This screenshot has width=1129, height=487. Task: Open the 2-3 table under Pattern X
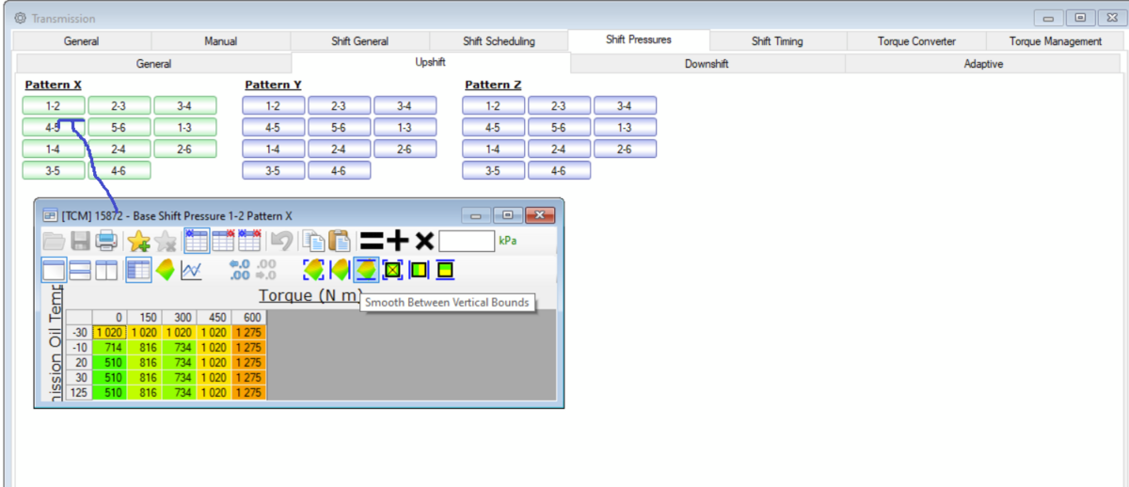point(119,106)
